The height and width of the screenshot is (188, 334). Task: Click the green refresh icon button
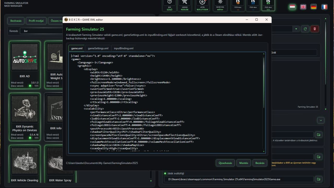[x=305, y=29]
